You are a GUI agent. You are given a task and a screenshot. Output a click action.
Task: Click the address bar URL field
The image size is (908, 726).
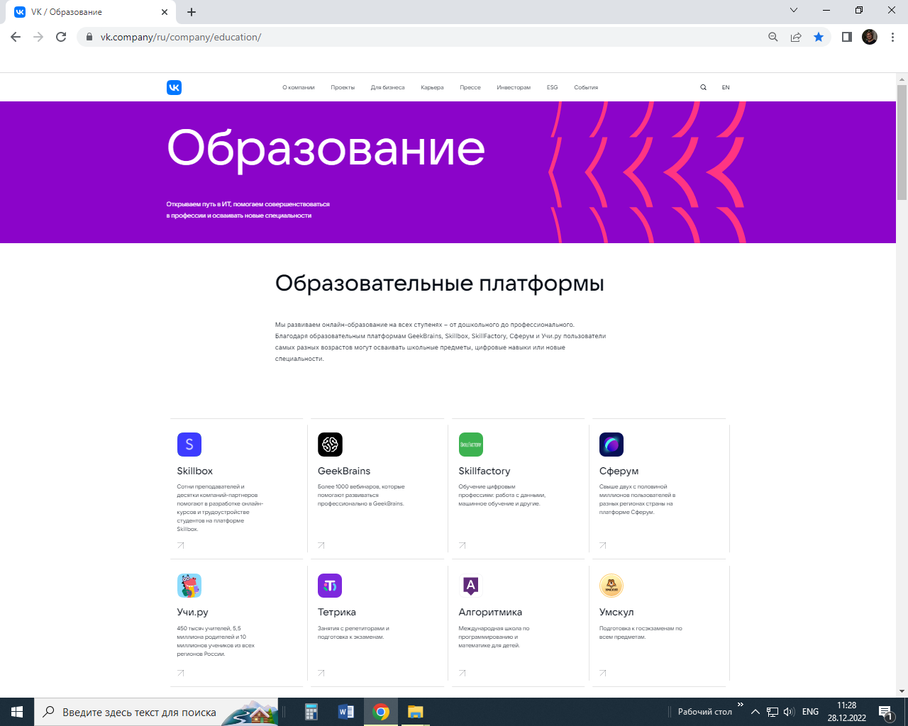pyautogui.click(x=426, y=37)
